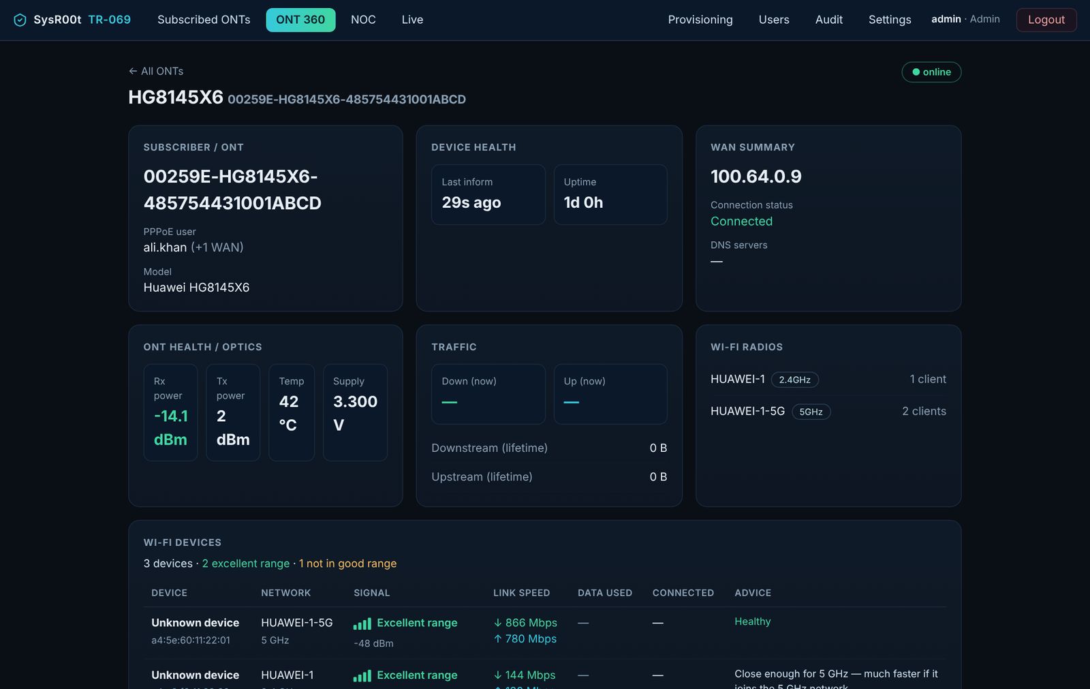This screenshot has height=689, width=1090.
Task: Click the MAC address a4:5e:60:11:22:01
Action: pos(191,641)
